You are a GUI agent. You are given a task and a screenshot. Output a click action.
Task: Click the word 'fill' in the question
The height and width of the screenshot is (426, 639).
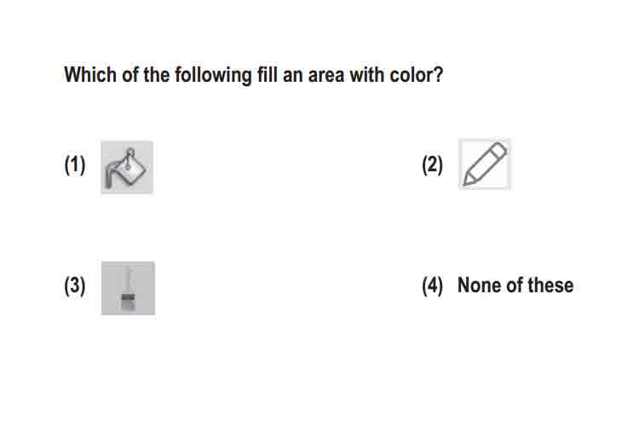[268, 75]
